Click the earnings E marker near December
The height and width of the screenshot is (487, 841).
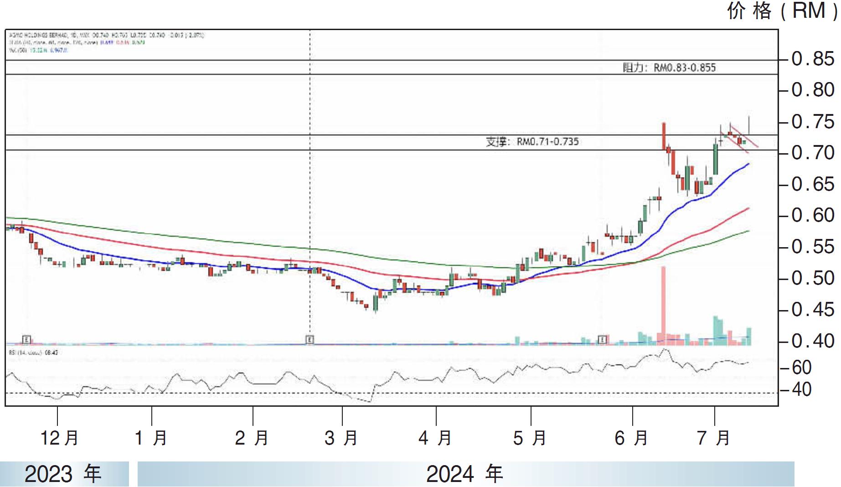click(x=27, y=339)
